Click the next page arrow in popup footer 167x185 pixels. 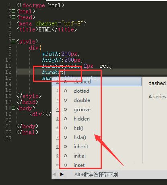(x=62, y=175)
